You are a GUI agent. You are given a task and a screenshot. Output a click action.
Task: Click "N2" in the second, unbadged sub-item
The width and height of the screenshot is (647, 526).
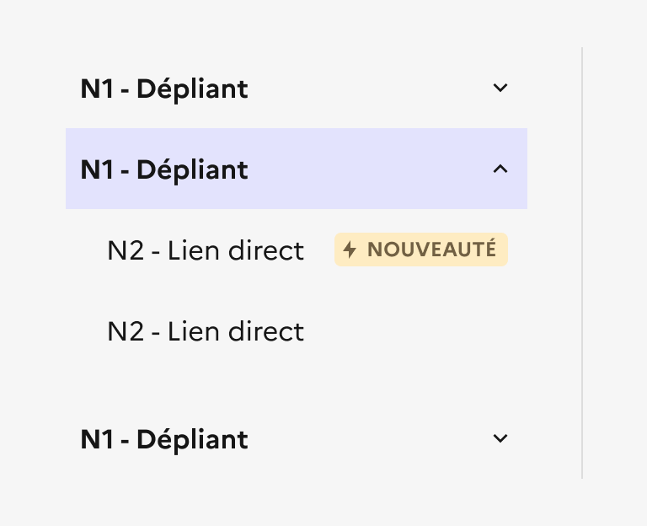[x=126, y=331]
